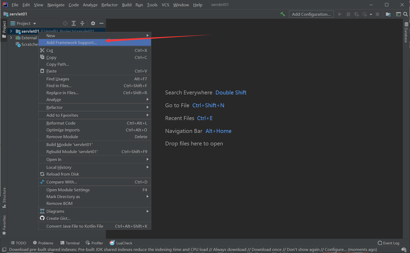
Task: Expand the Local History submenu
Action: 95,167
